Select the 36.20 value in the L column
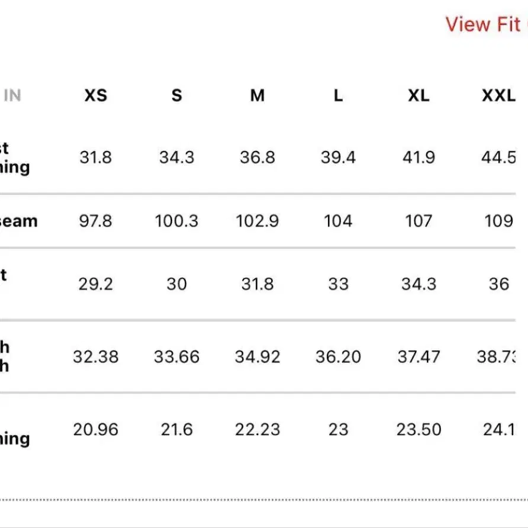The height and width of the screenshot is (528, 528). pyautogui.click(x=338, y=357)
